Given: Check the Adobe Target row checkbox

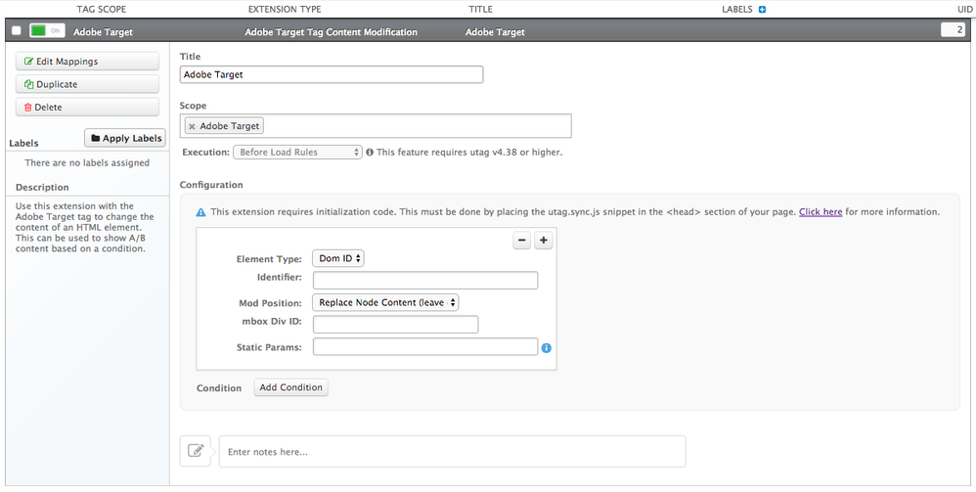Looking at the screenshot, I should pyautogui.click(x=16, y=31).
